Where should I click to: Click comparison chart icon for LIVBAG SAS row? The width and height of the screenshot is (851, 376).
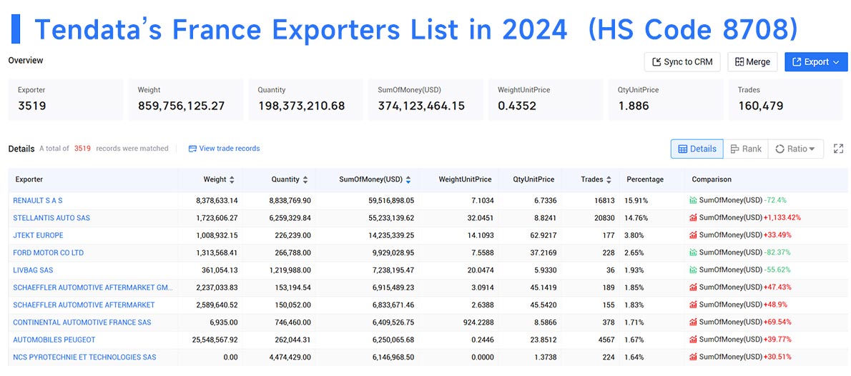pos(693,269)
